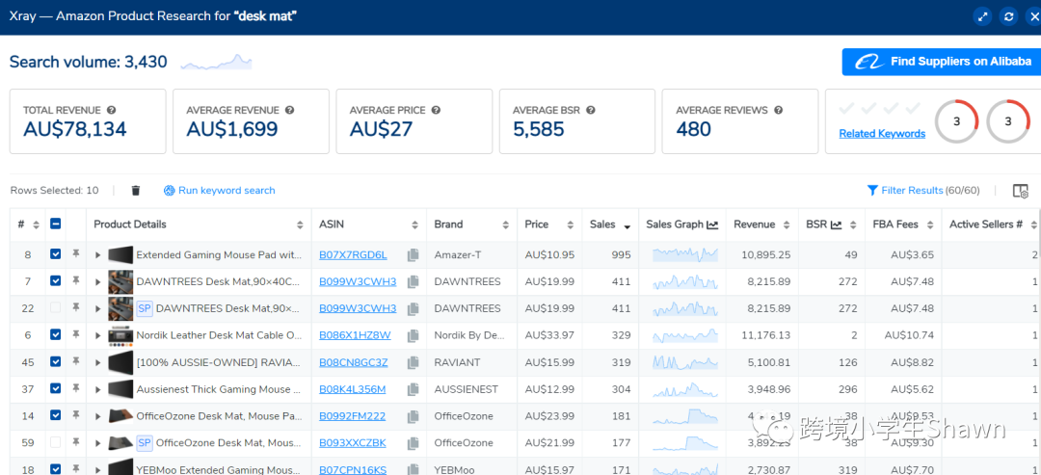Expand details for RAVIANT row
Screen dimensions: 1041x475
98,363
